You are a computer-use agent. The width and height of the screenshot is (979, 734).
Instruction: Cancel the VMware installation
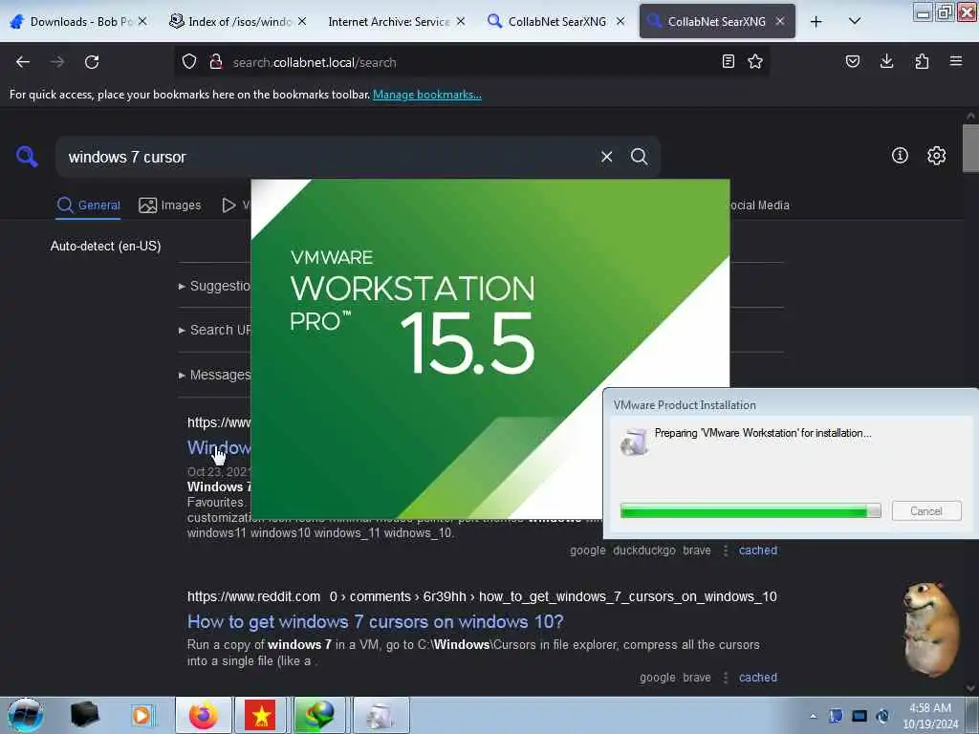pyautogui.click(x=925, y=511)
